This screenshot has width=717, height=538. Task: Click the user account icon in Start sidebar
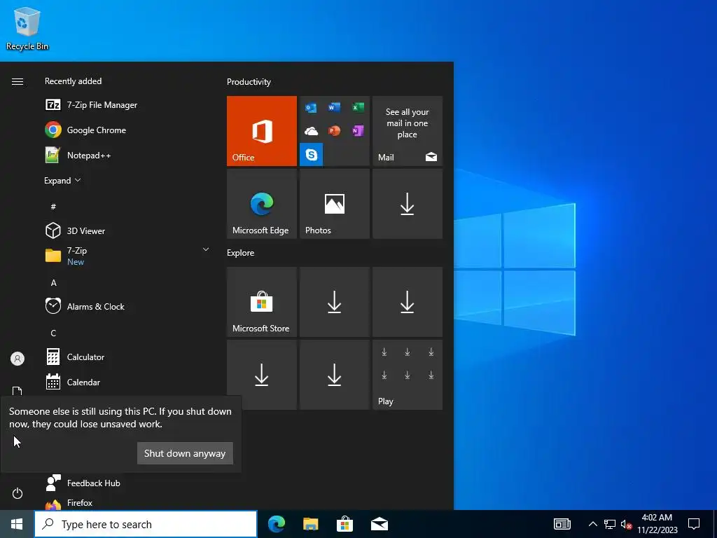[x=18, y=358]
